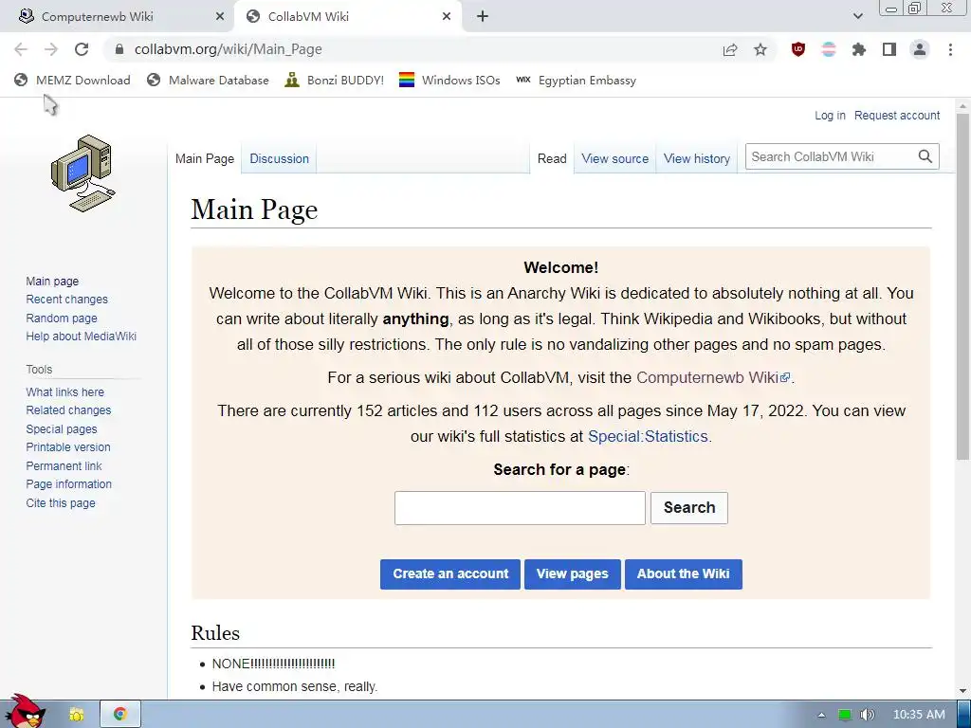This screenshot has height=728, width=971.
Task: Open the Chrome profile avatar icon
Action: pyautogui.click(x=920, y=49)
